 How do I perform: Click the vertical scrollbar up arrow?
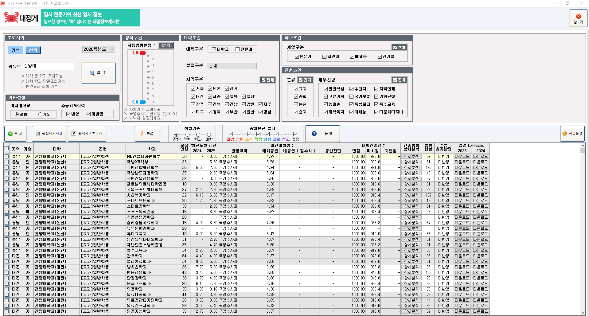(583, 146)
